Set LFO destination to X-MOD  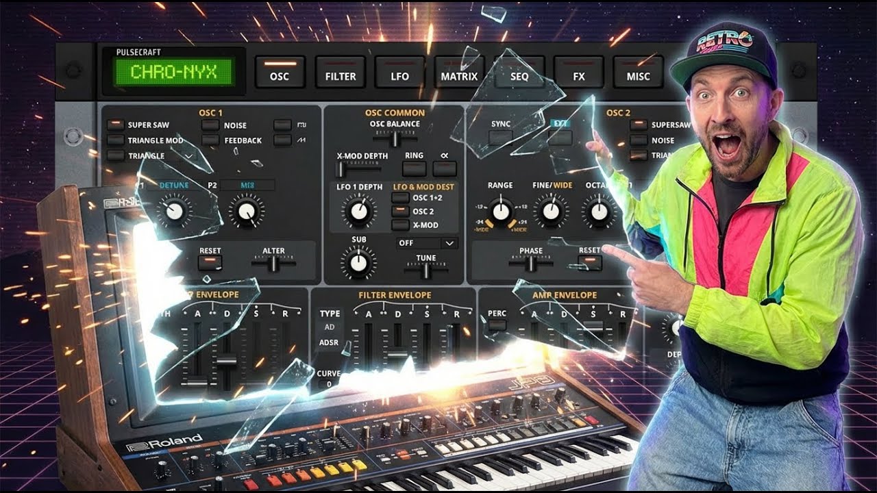pos(400,225)
